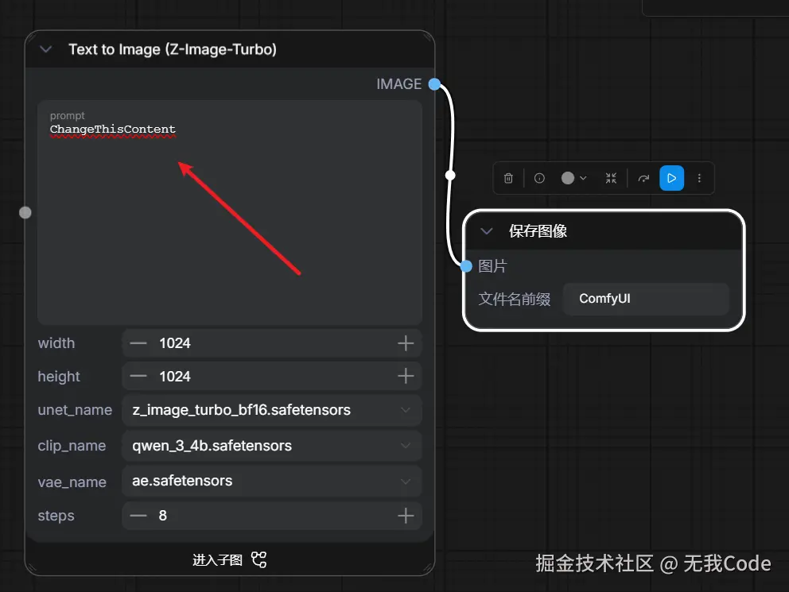Image resolution: width=789 pixels, height=592 pixels.
Task: Click the 图片 input connector dot
Action: click(466, 266)
